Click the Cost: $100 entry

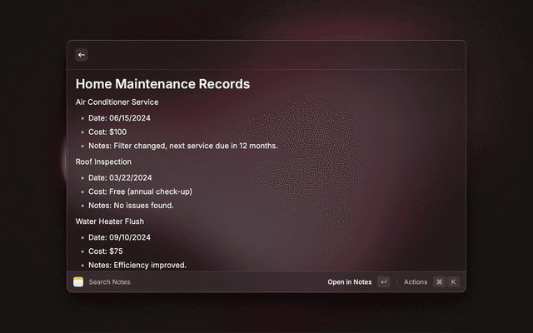107,132
